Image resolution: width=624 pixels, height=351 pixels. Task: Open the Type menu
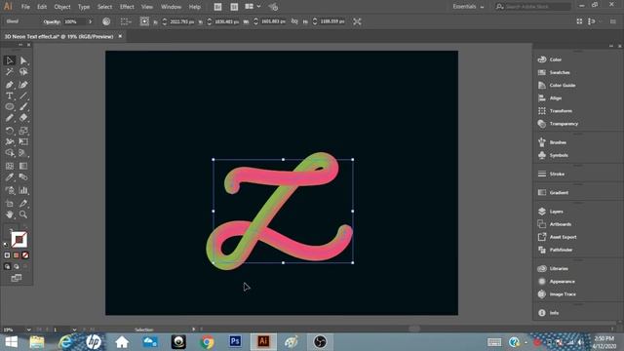[84, 7]
